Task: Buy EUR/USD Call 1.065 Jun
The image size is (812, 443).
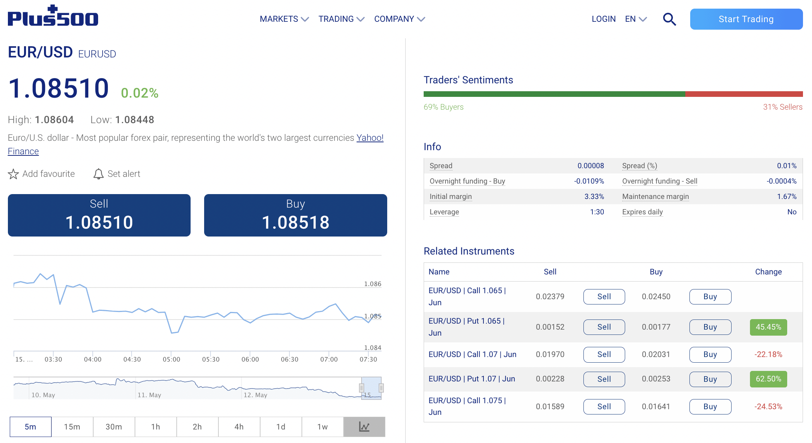Action: 710,297
